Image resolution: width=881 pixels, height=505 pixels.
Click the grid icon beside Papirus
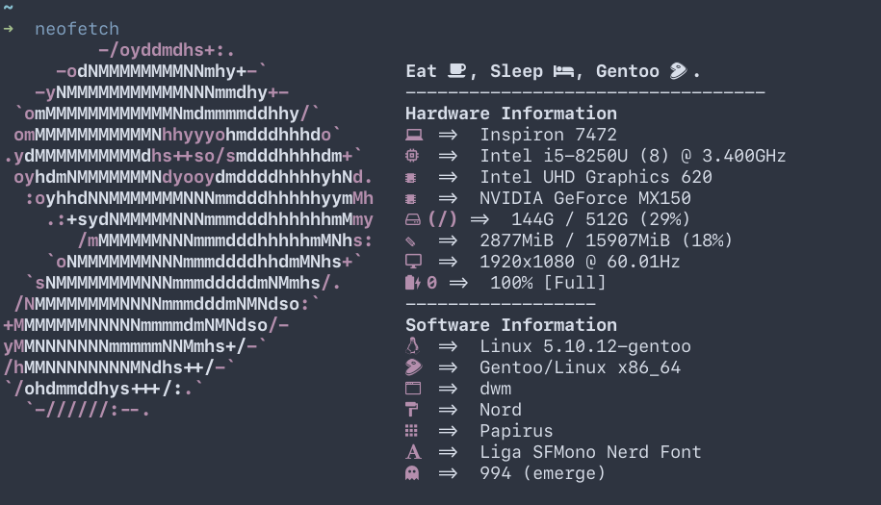pos(413,431)
